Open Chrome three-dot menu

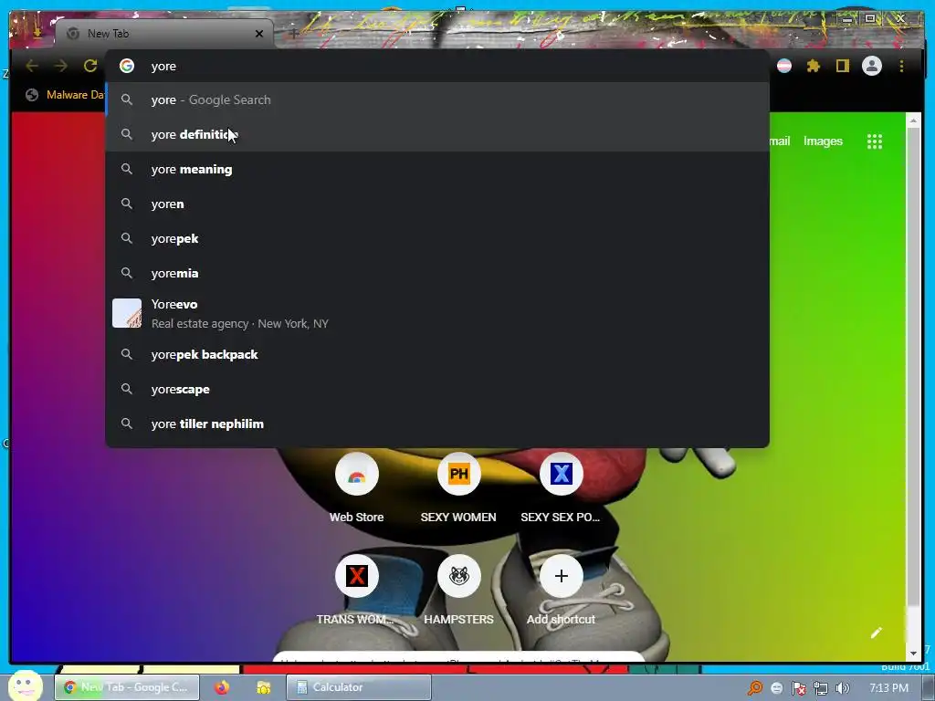tap(901, 66)
